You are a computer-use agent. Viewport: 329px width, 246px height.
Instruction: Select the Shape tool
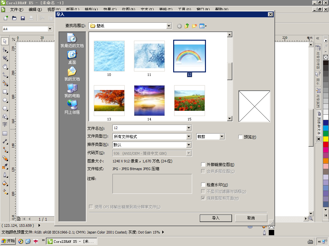coord(5,50)
